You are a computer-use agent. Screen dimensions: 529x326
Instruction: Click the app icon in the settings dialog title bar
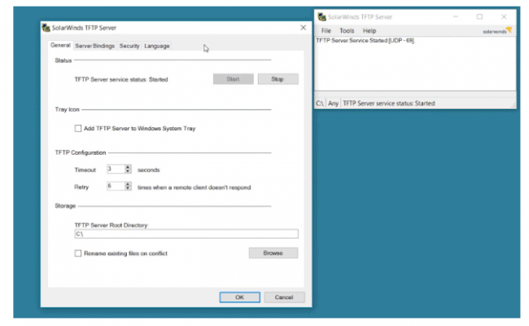tap(46, 28)
